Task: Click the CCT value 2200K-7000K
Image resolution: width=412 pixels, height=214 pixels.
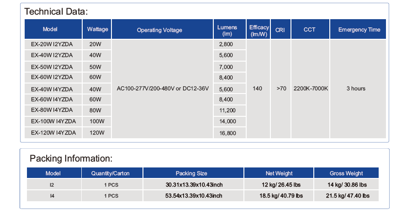Action: tap(311, 89)
